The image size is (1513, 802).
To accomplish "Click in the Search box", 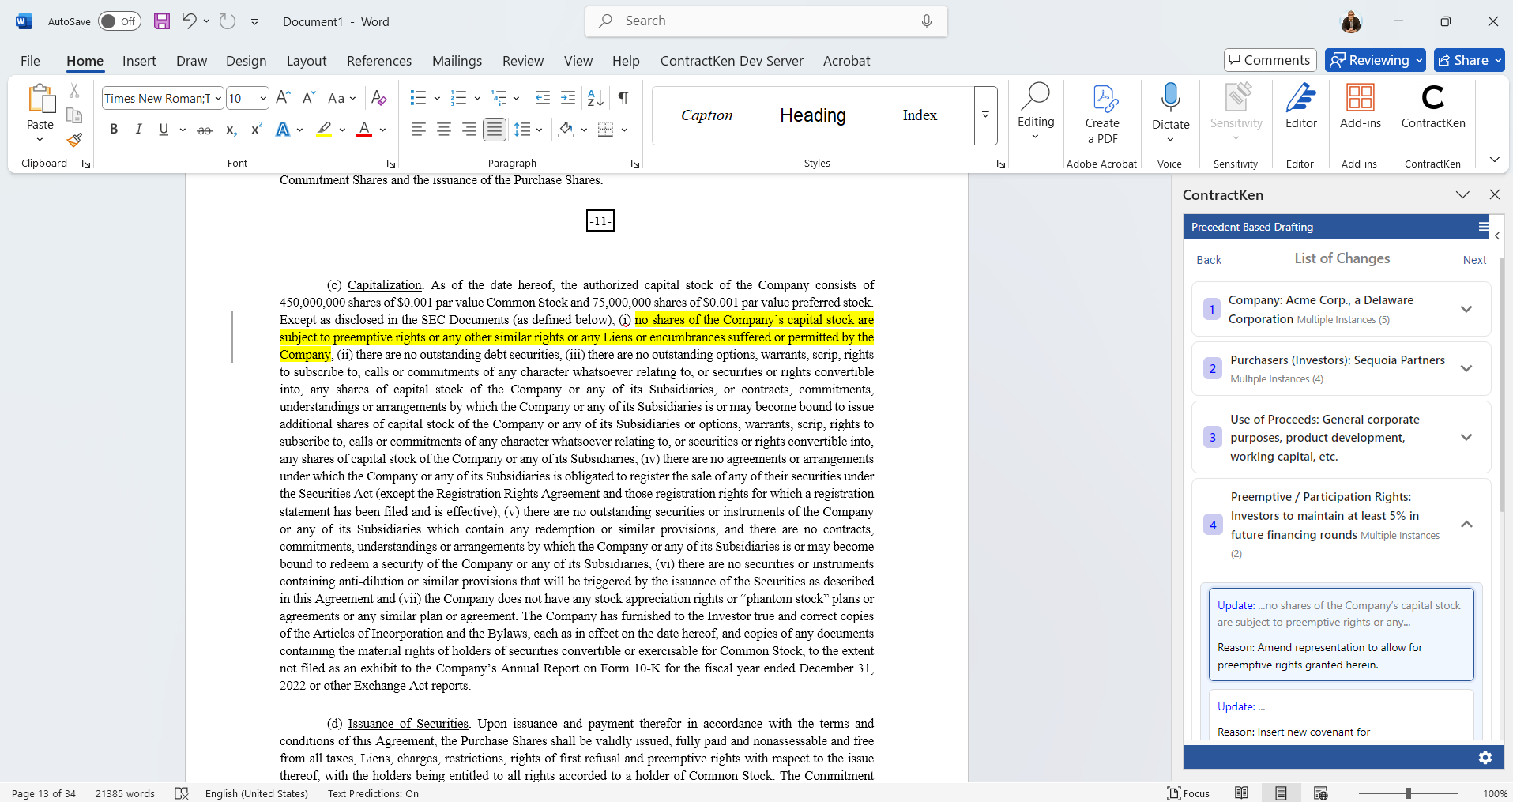I will (766, 21).
